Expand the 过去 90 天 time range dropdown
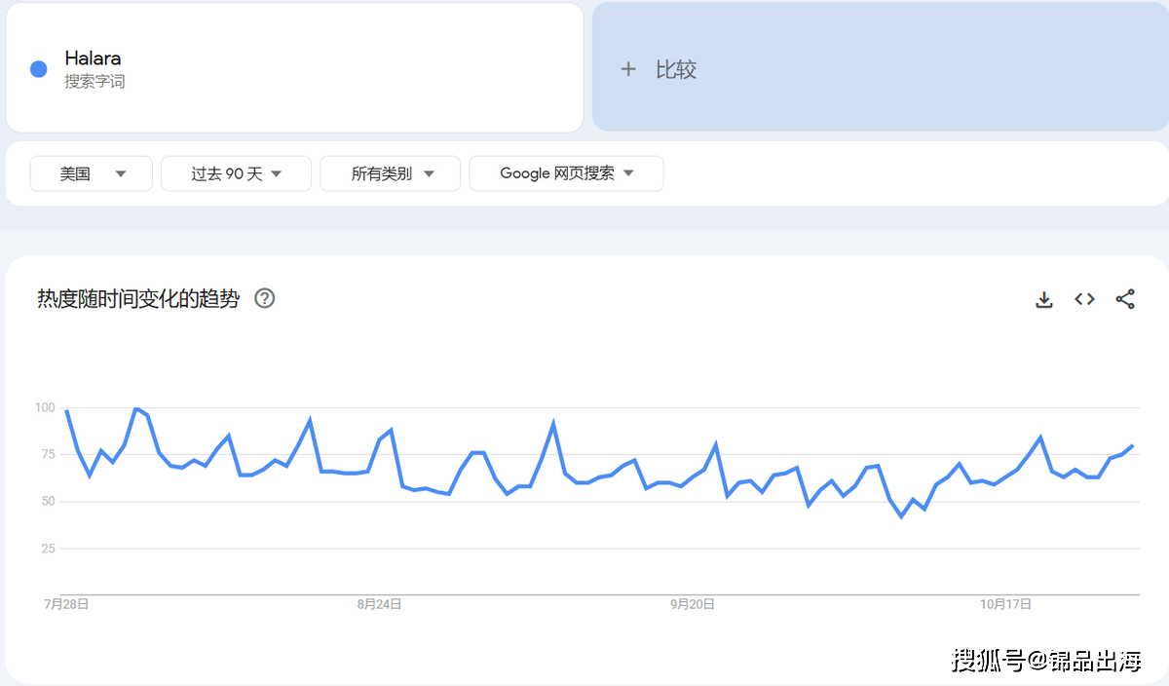The image size is (1169, 686). [236, 173]
